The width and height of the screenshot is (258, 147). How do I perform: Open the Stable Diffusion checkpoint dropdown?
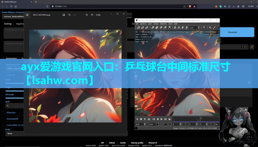point(13,16)
